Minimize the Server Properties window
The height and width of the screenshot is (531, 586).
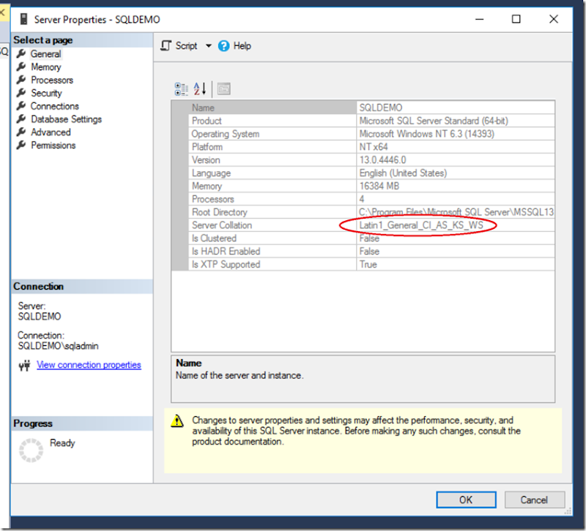tap(480, 19)
